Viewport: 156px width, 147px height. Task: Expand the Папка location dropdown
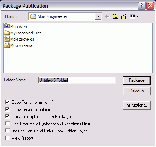point(98,16)
